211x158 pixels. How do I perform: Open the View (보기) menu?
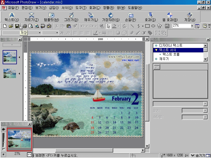[x=41, y=8]
